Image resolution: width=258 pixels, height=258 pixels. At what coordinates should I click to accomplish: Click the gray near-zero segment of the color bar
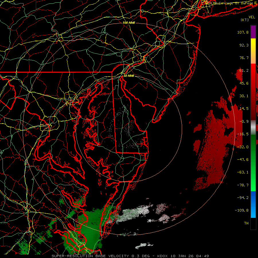point(253,128)
